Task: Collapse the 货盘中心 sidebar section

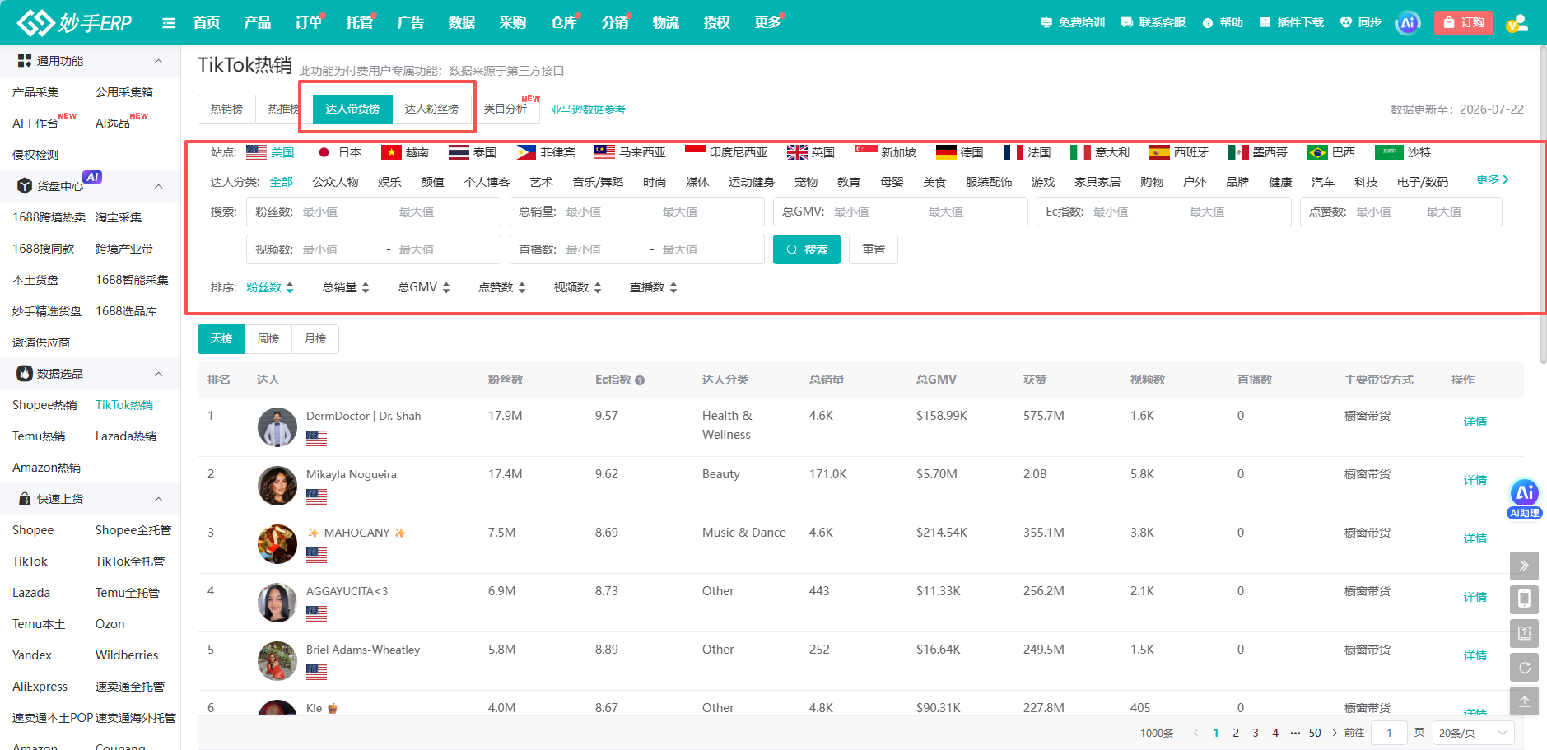Action: [x=159, y=186]
